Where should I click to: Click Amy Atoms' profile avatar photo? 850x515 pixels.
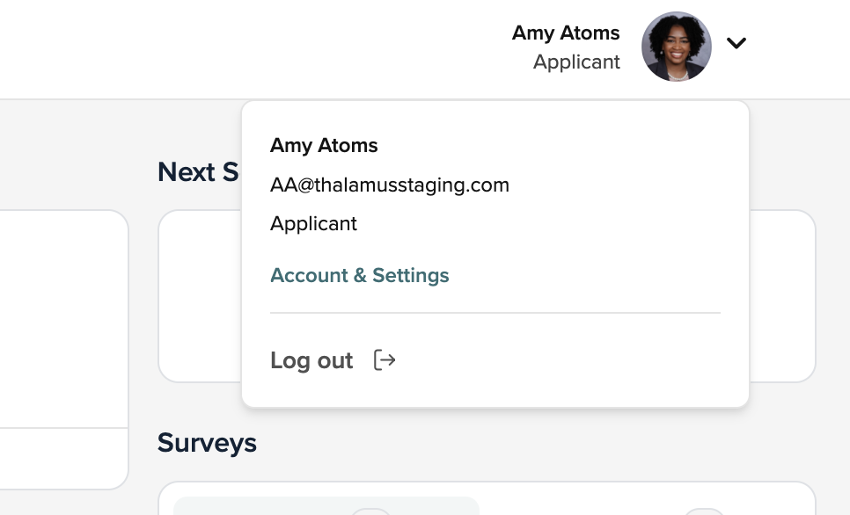click(677, 47)
